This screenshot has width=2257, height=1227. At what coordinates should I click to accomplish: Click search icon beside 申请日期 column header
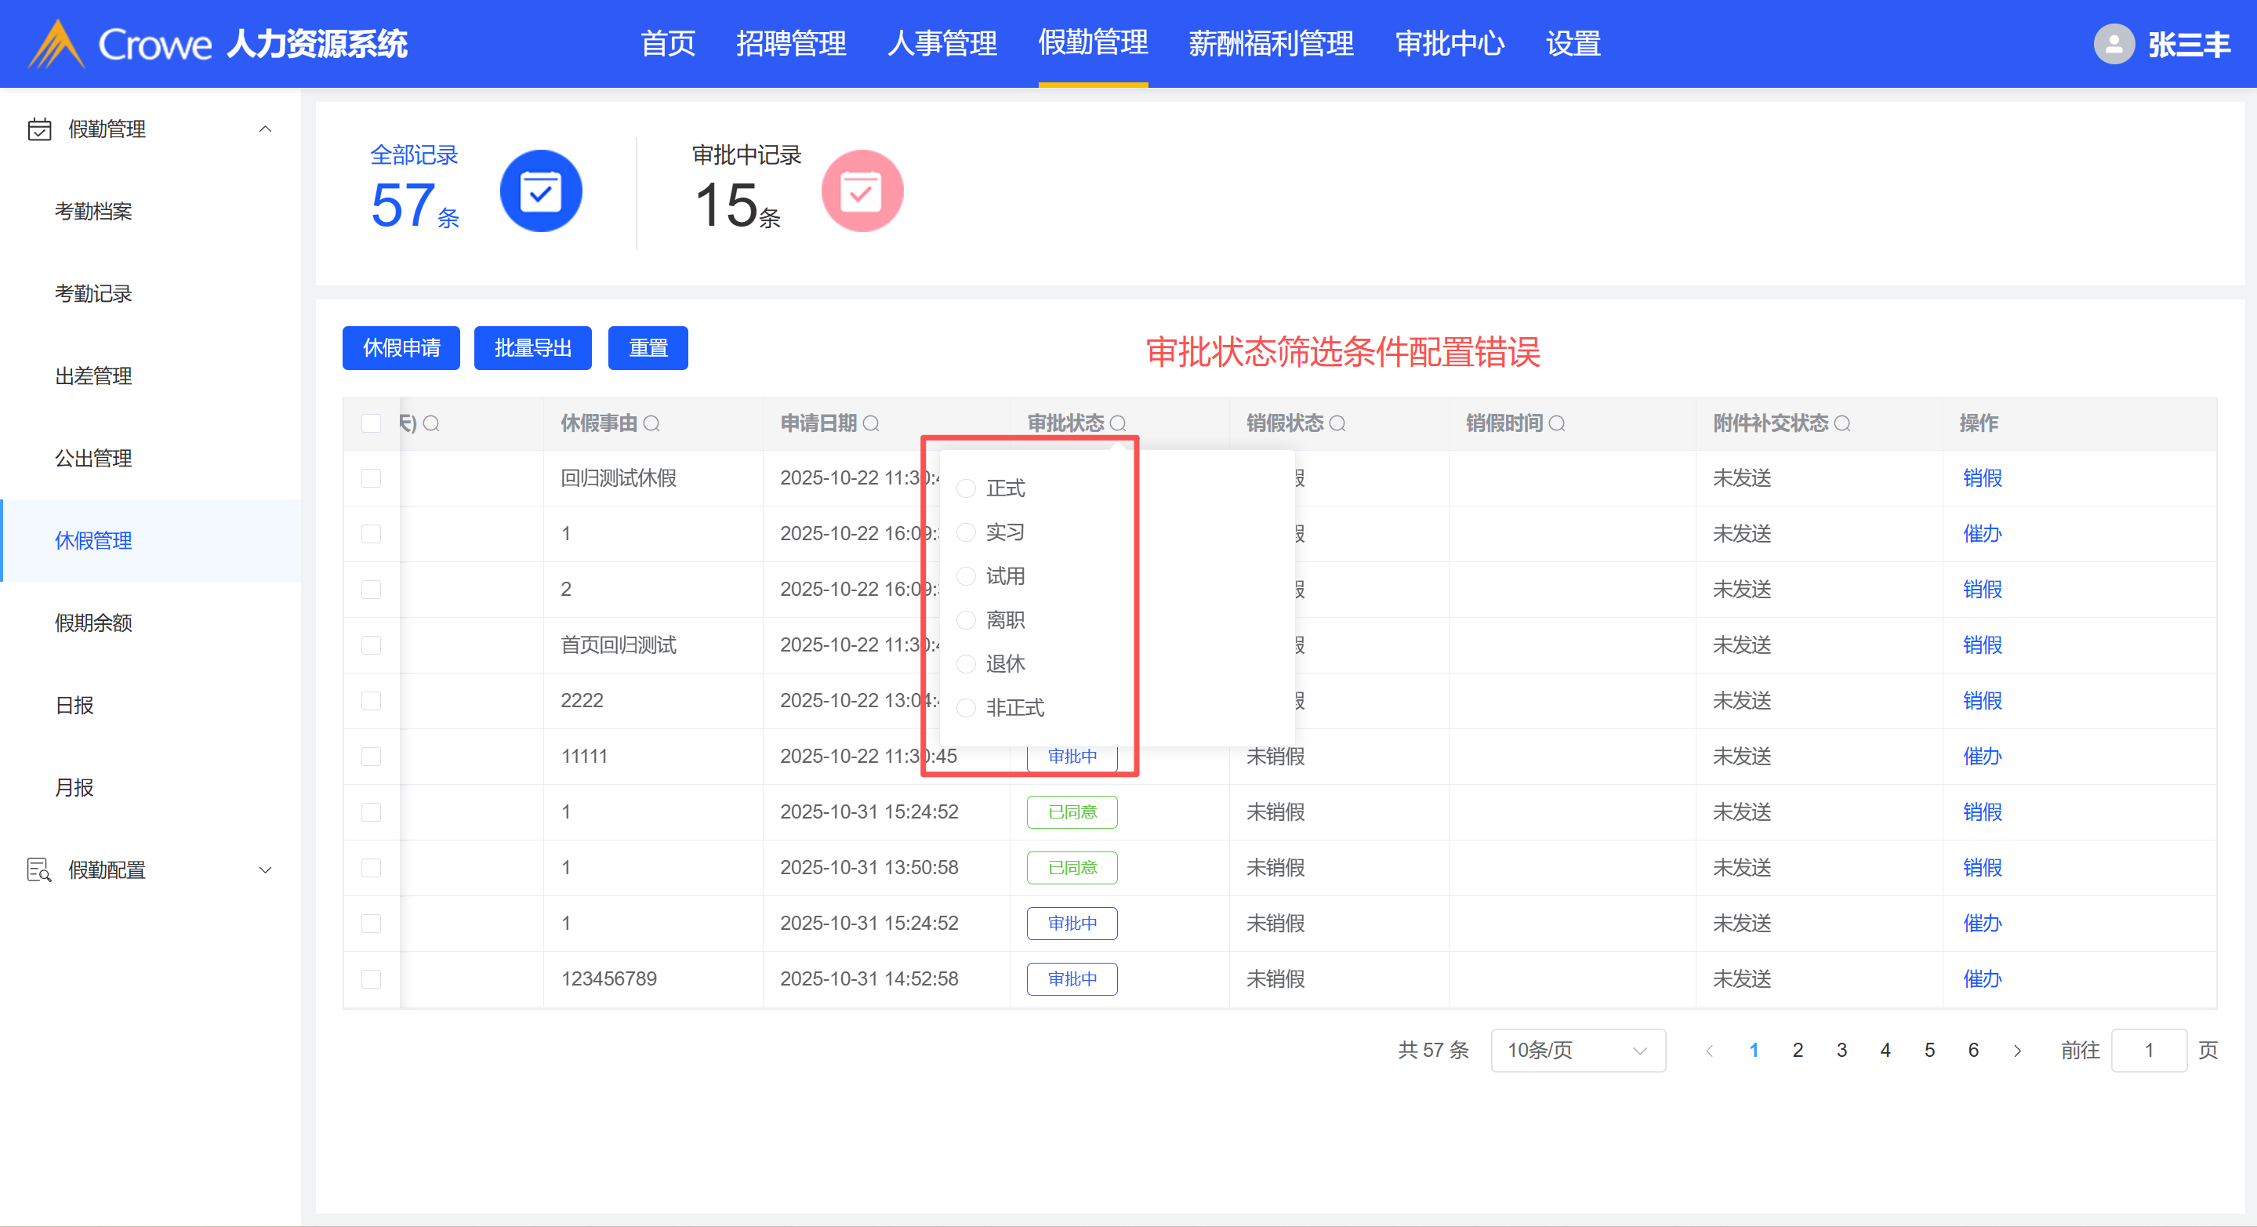871,424
